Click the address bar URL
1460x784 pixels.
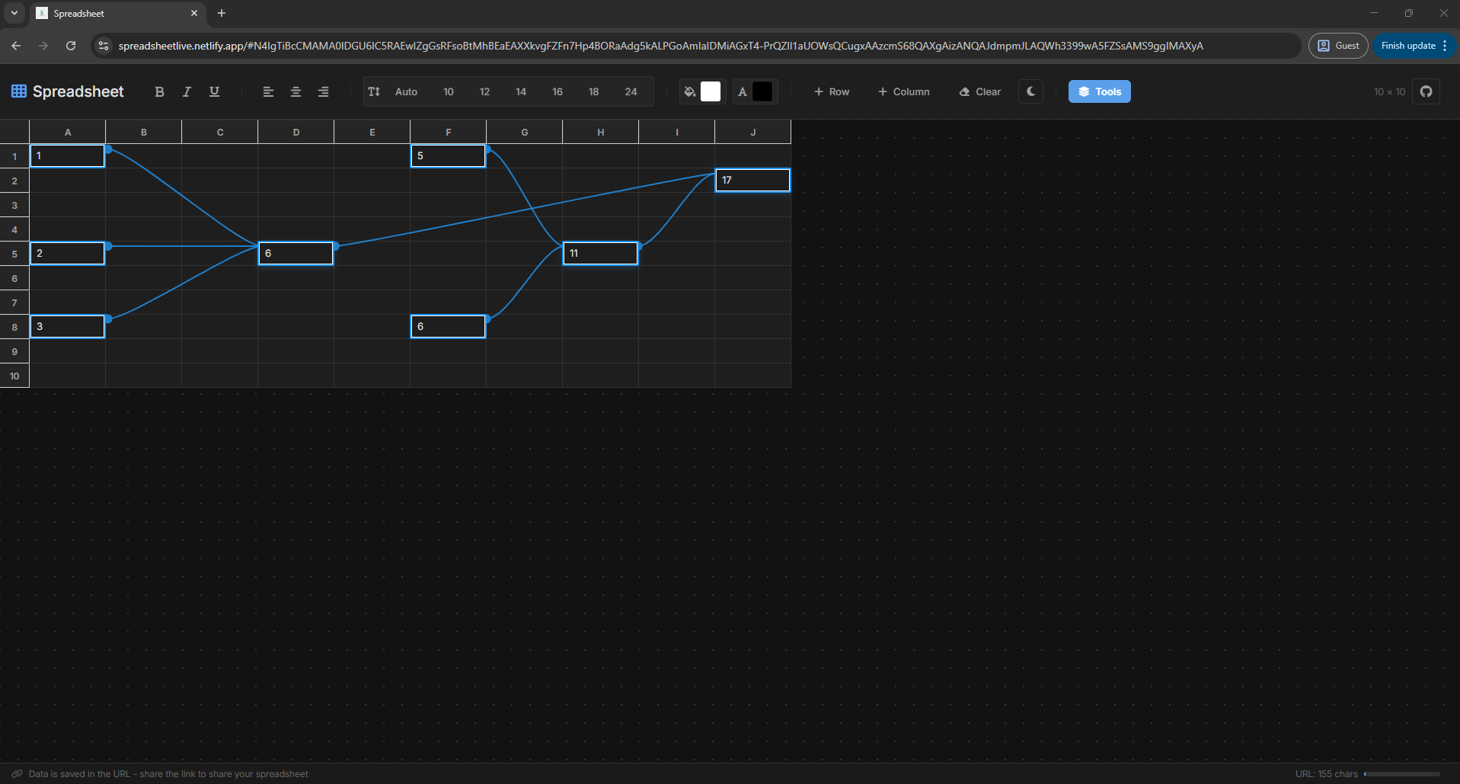coord(660,46)
